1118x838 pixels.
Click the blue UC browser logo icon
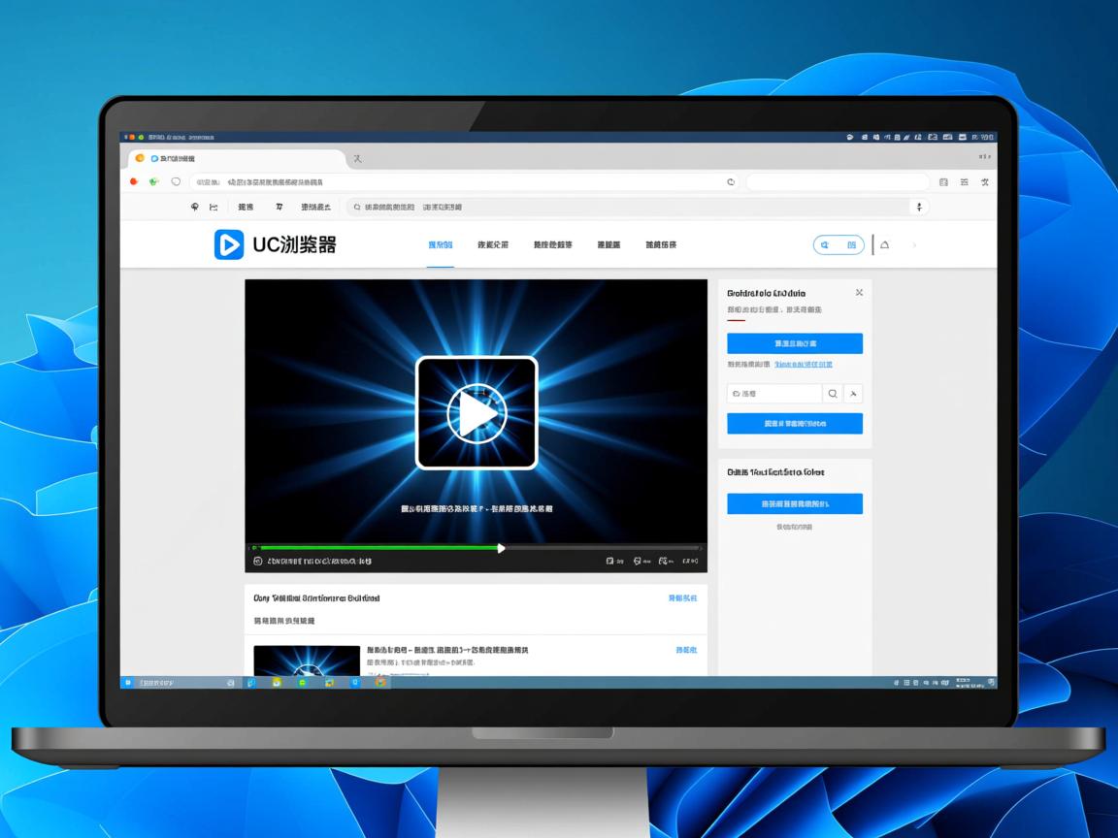tap(229, 244)
